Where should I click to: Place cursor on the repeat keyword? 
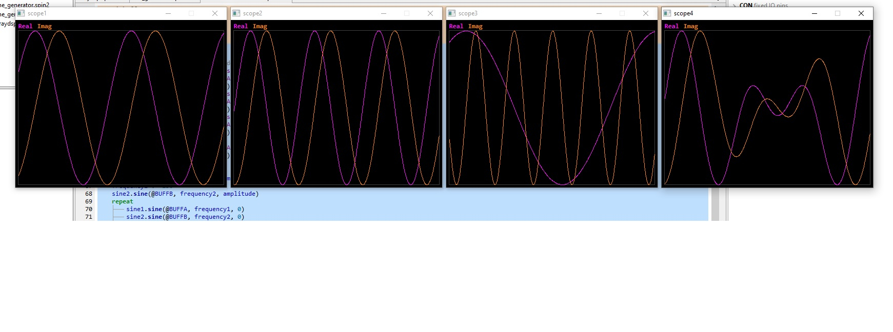[x=122, y=201]
